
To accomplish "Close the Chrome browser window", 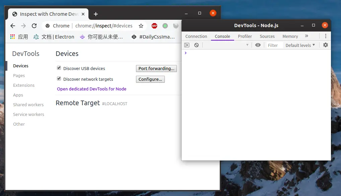I will [x=213, y=13].
